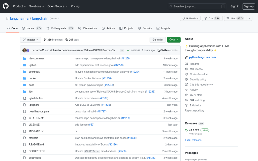
Task: Click the Activity pulse icon
Action: pyautogui.click(x=186, y=90)
